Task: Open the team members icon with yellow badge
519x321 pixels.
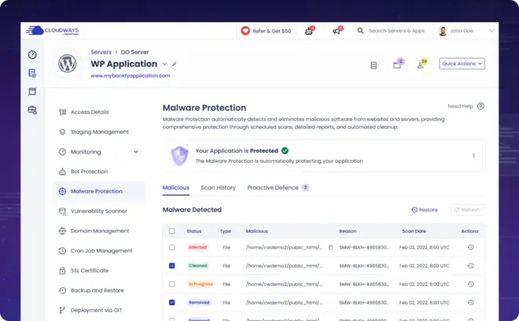Action: (421, 64)
